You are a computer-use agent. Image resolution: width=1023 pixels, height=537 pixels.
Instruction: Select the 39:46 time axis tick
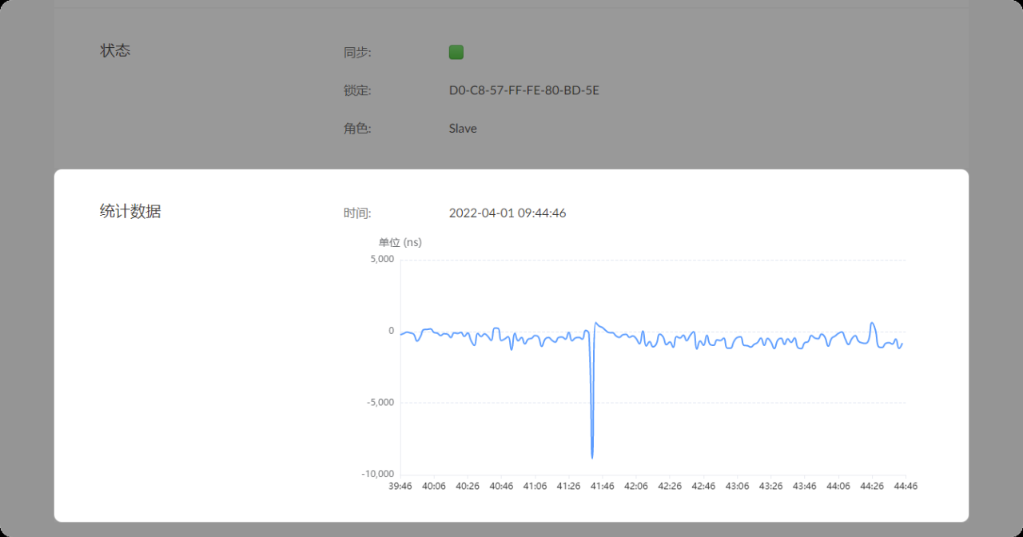coord(400,486)
